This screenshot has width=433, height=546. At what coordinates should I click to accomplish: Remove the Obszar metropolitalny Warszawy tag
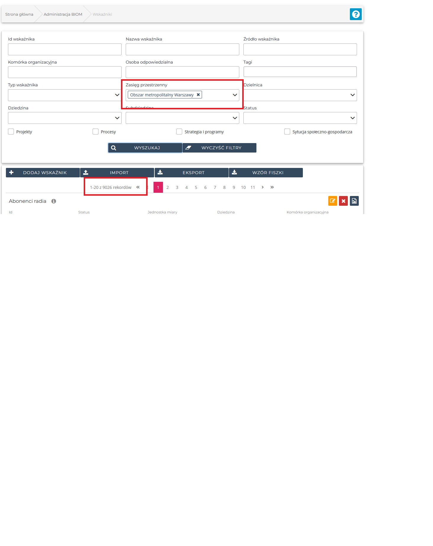(198, 95)
